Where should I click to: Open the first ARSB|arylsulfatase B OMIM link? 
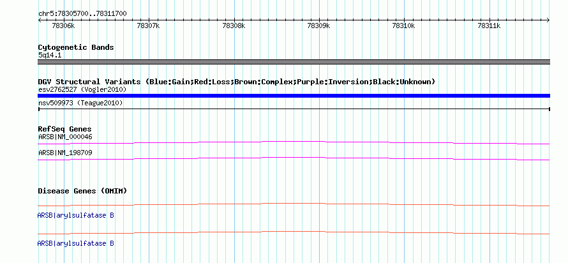pyautogui.click(x=76, y=216)
